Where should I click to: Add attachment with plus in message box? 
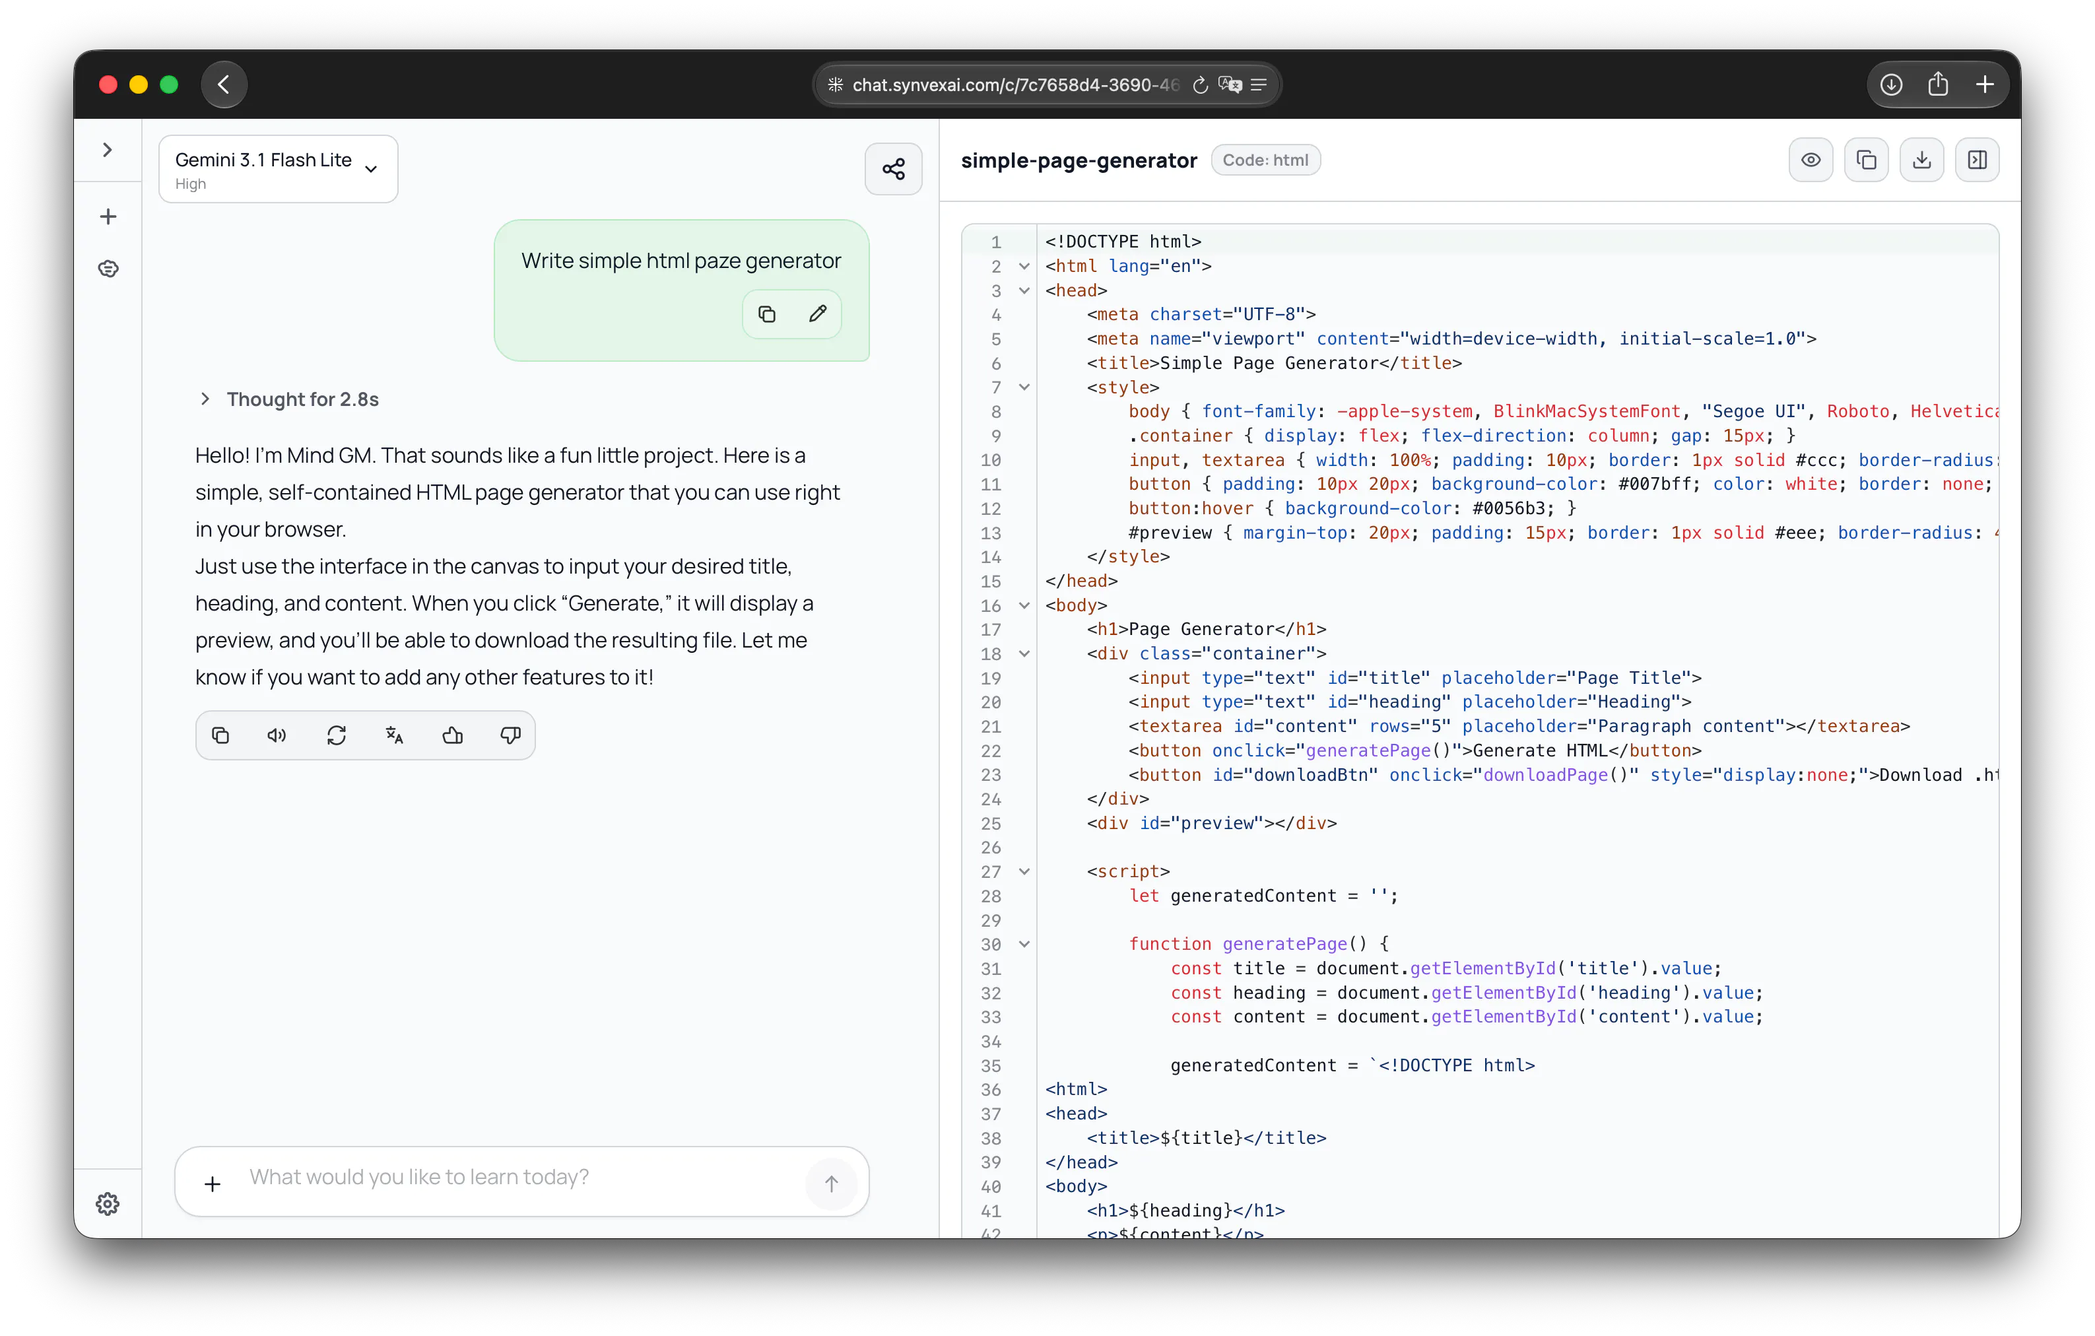[213, 1183]
